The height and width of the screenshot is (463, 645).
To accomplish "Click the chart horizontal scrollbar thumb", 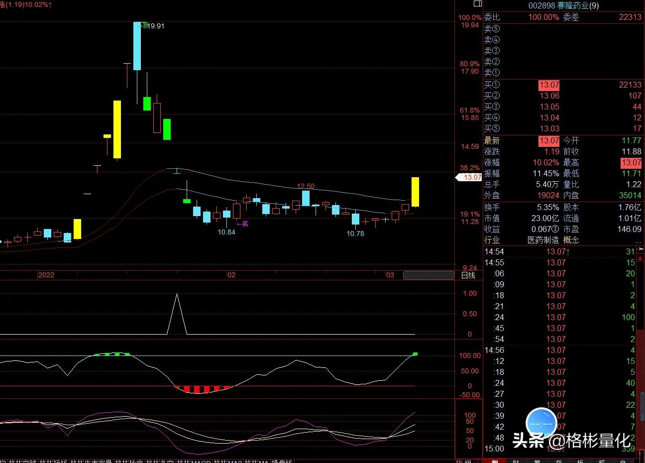I will coord(428,275).
